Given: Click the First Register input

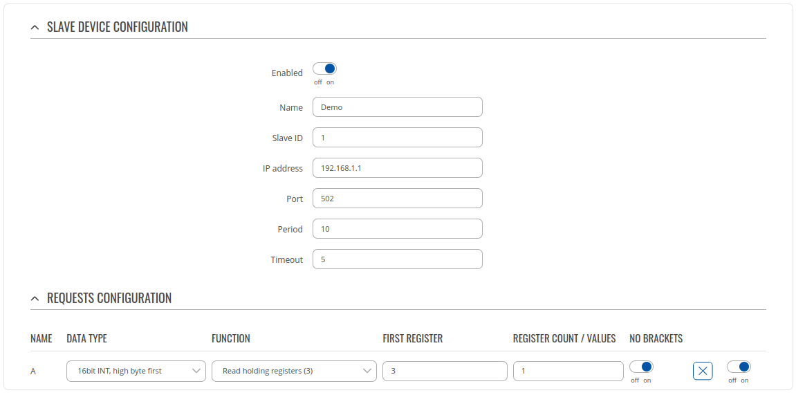Looking at the screenshot, I should tap(445, 371).
